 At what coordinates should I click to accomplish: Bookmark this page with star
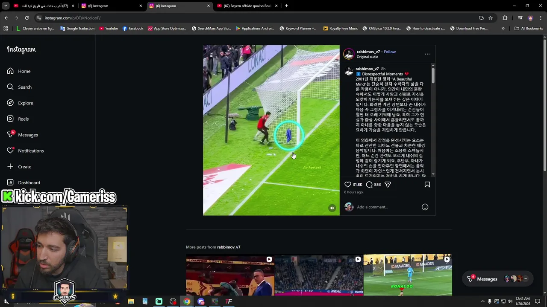[x=491, y=18]
